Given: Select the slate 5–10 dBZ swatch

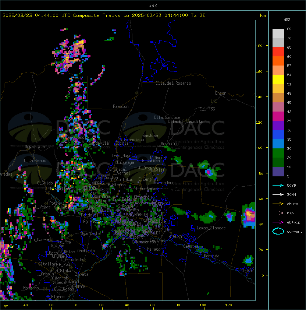Looking at the screenshot, I should click(278, 172).
